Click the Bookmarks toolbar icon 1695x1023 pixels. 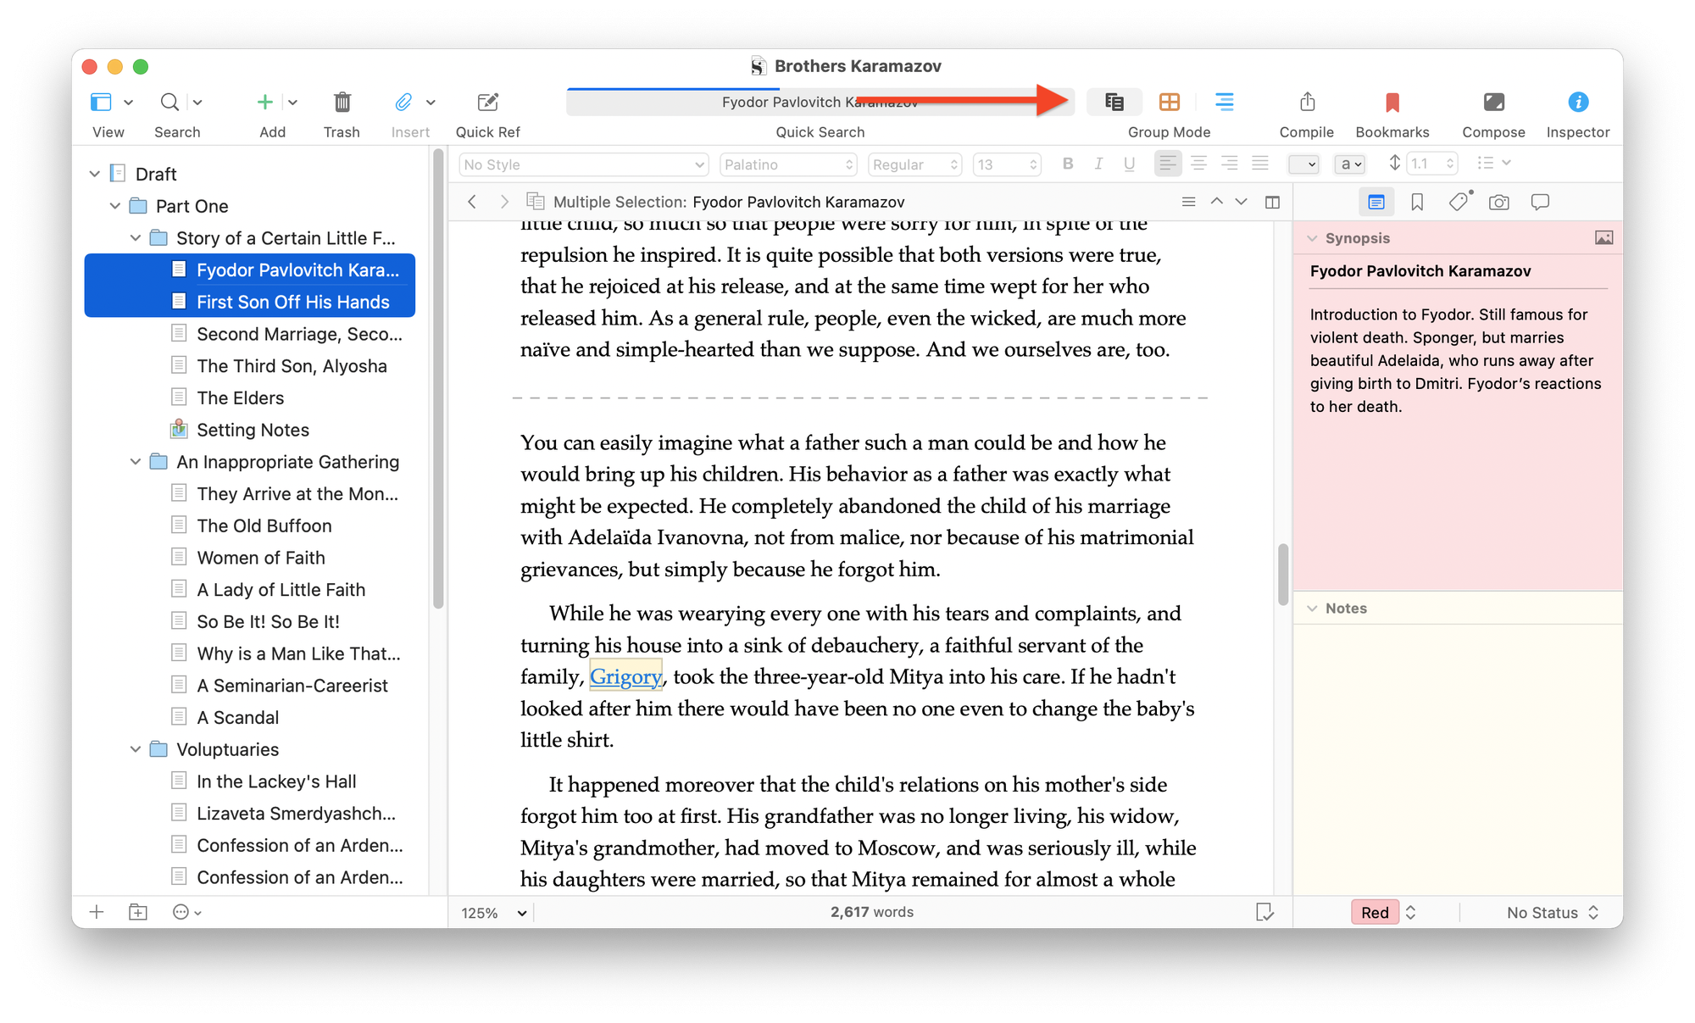coord(1392,103)
